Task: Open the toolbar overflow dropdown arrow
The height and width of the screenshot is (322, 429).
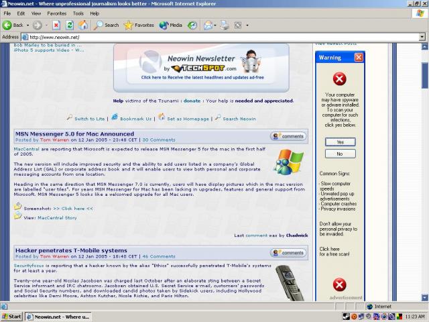Action: pyautogui.click(x=247, y=25)
